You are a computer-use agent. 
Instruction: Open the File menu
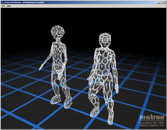click(x=3, y=6)
